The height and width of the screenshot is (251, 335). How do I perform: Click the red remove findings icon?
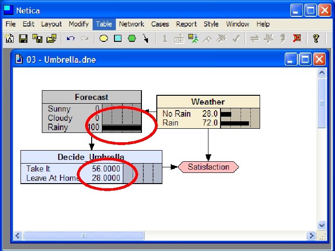point(297,39)
